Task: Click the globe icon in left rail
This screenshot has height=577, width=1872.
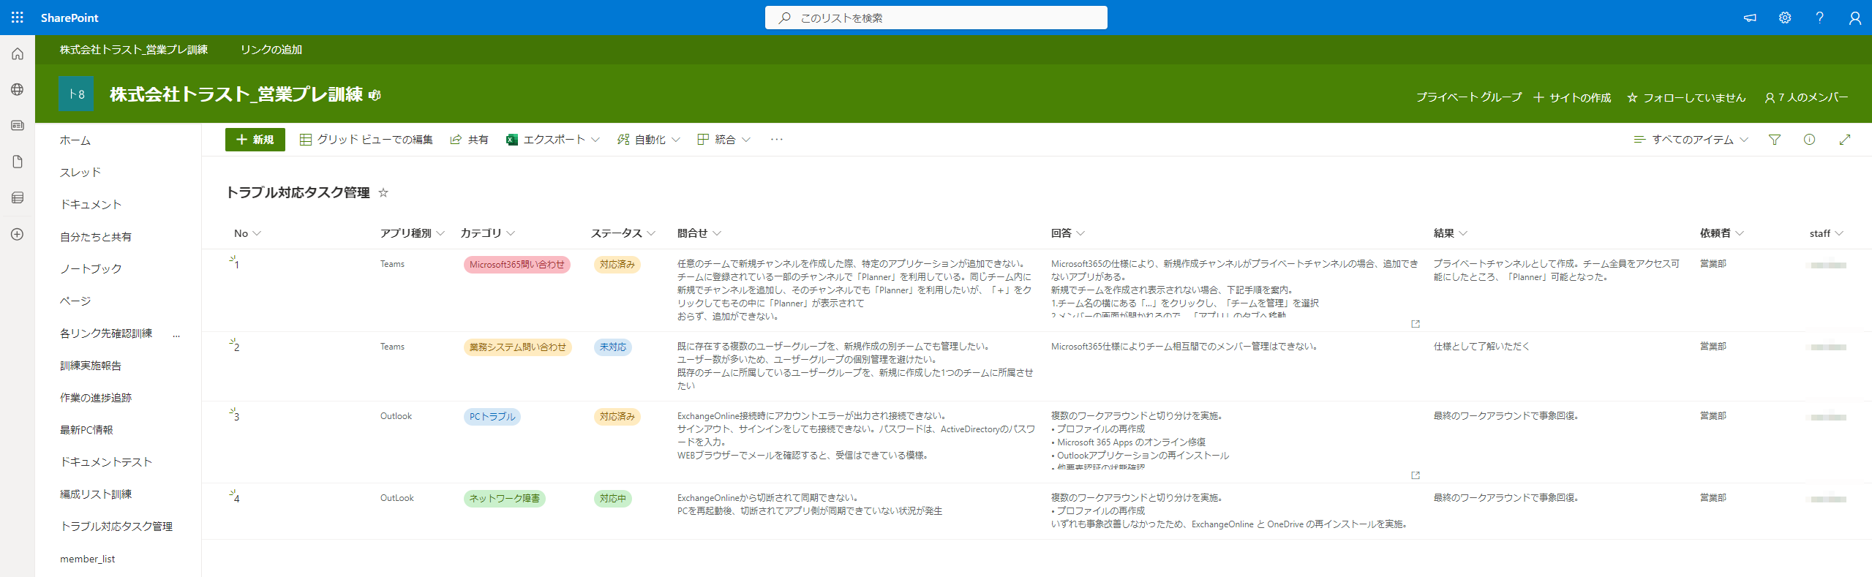Action: coord(18,89)
